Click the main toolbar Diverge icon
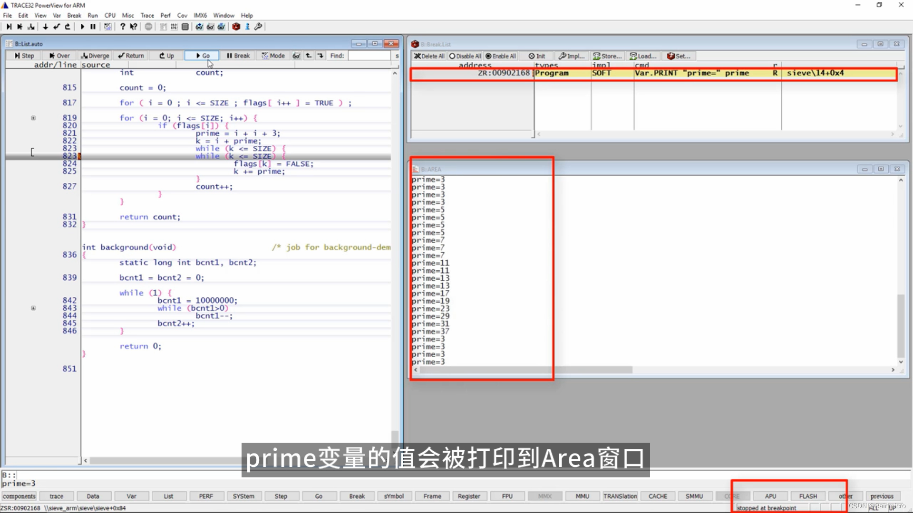913x513 pixels. click(31, 27)
